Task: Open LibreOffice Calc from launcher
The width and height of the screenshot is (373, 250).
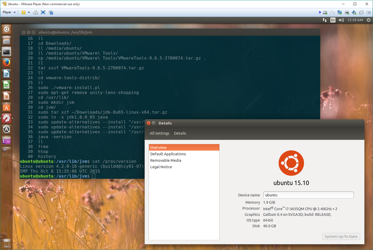Action: pyautogui.click(x=6, y=85)
